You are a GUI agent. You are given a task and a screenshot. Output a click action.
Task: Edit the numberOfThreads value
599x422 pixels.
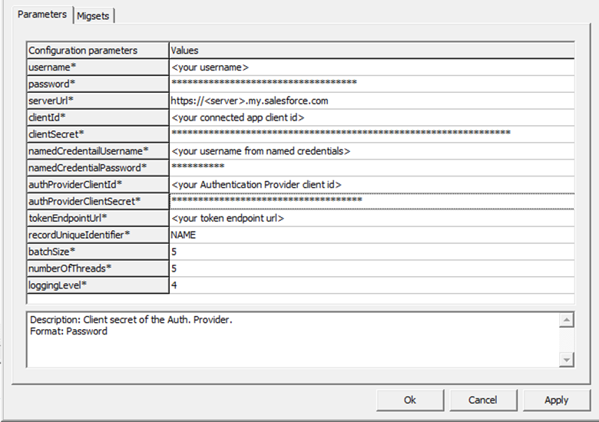point(372,269)
